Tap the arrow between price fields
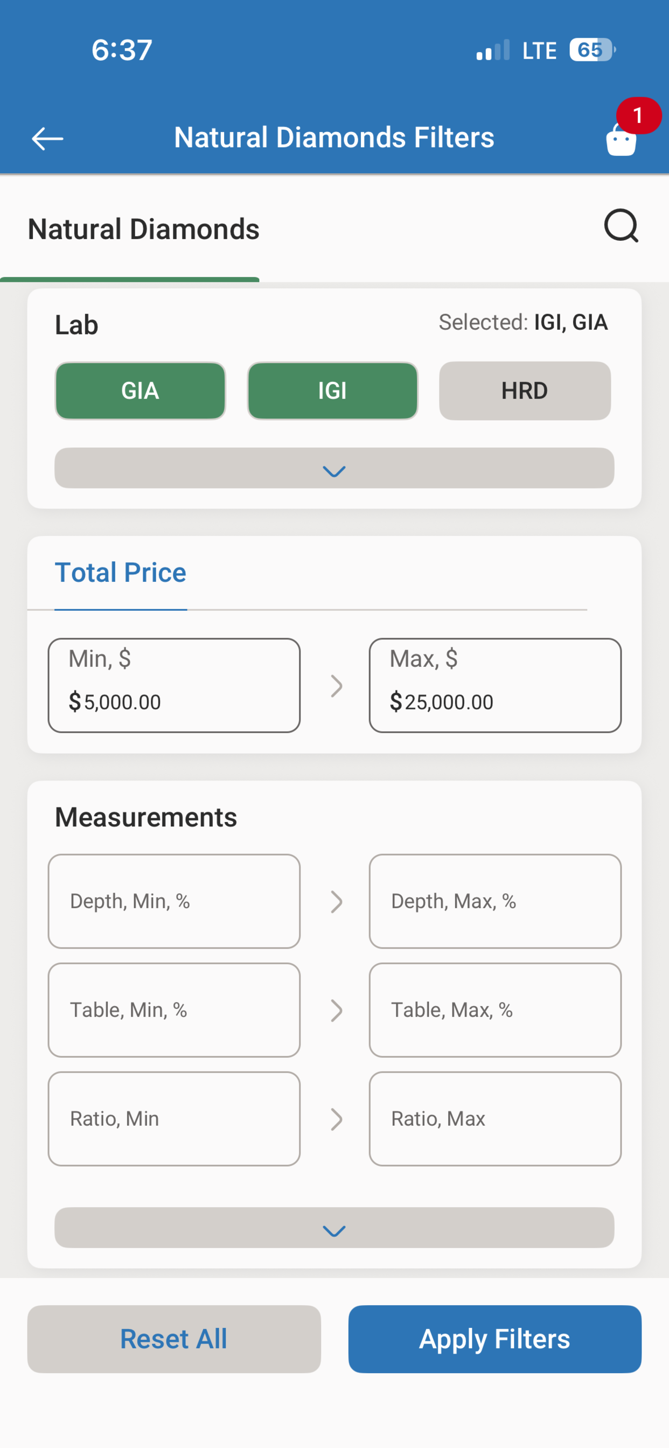 point(336,686)
